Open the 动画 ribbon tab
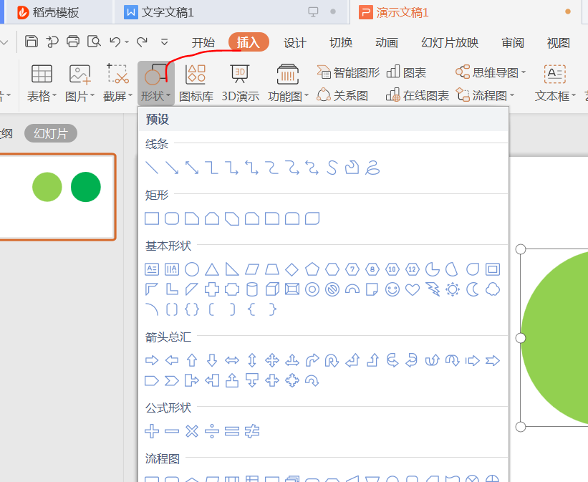Screen dimensions: 588x482 tap(387, 42)
